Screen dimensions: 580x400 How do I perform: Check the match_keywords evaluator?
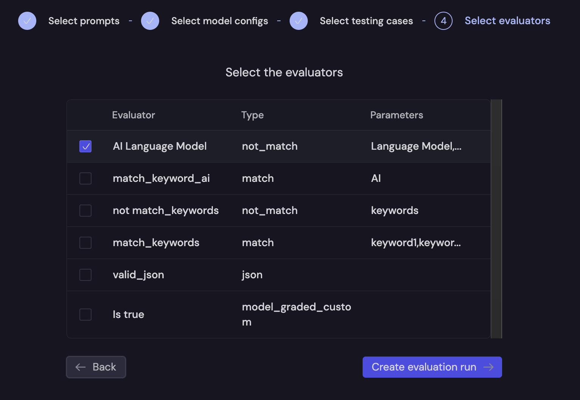click(x=85, y=242)
